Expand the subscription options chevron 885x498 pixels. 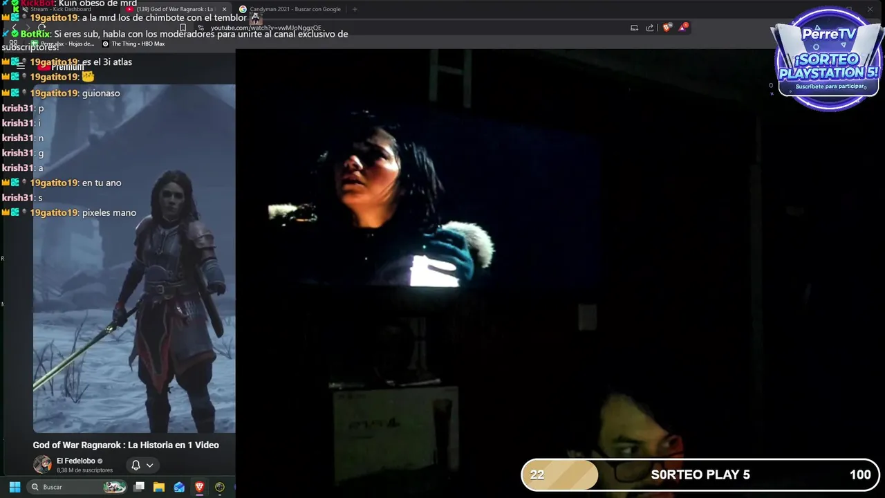(x=149, y=465)
